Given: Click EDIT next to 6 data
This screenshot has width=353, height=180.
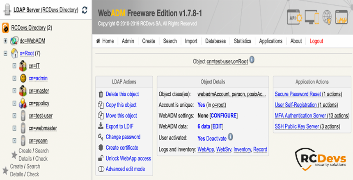Looking at the screenshot, I should tap(218, 126).
